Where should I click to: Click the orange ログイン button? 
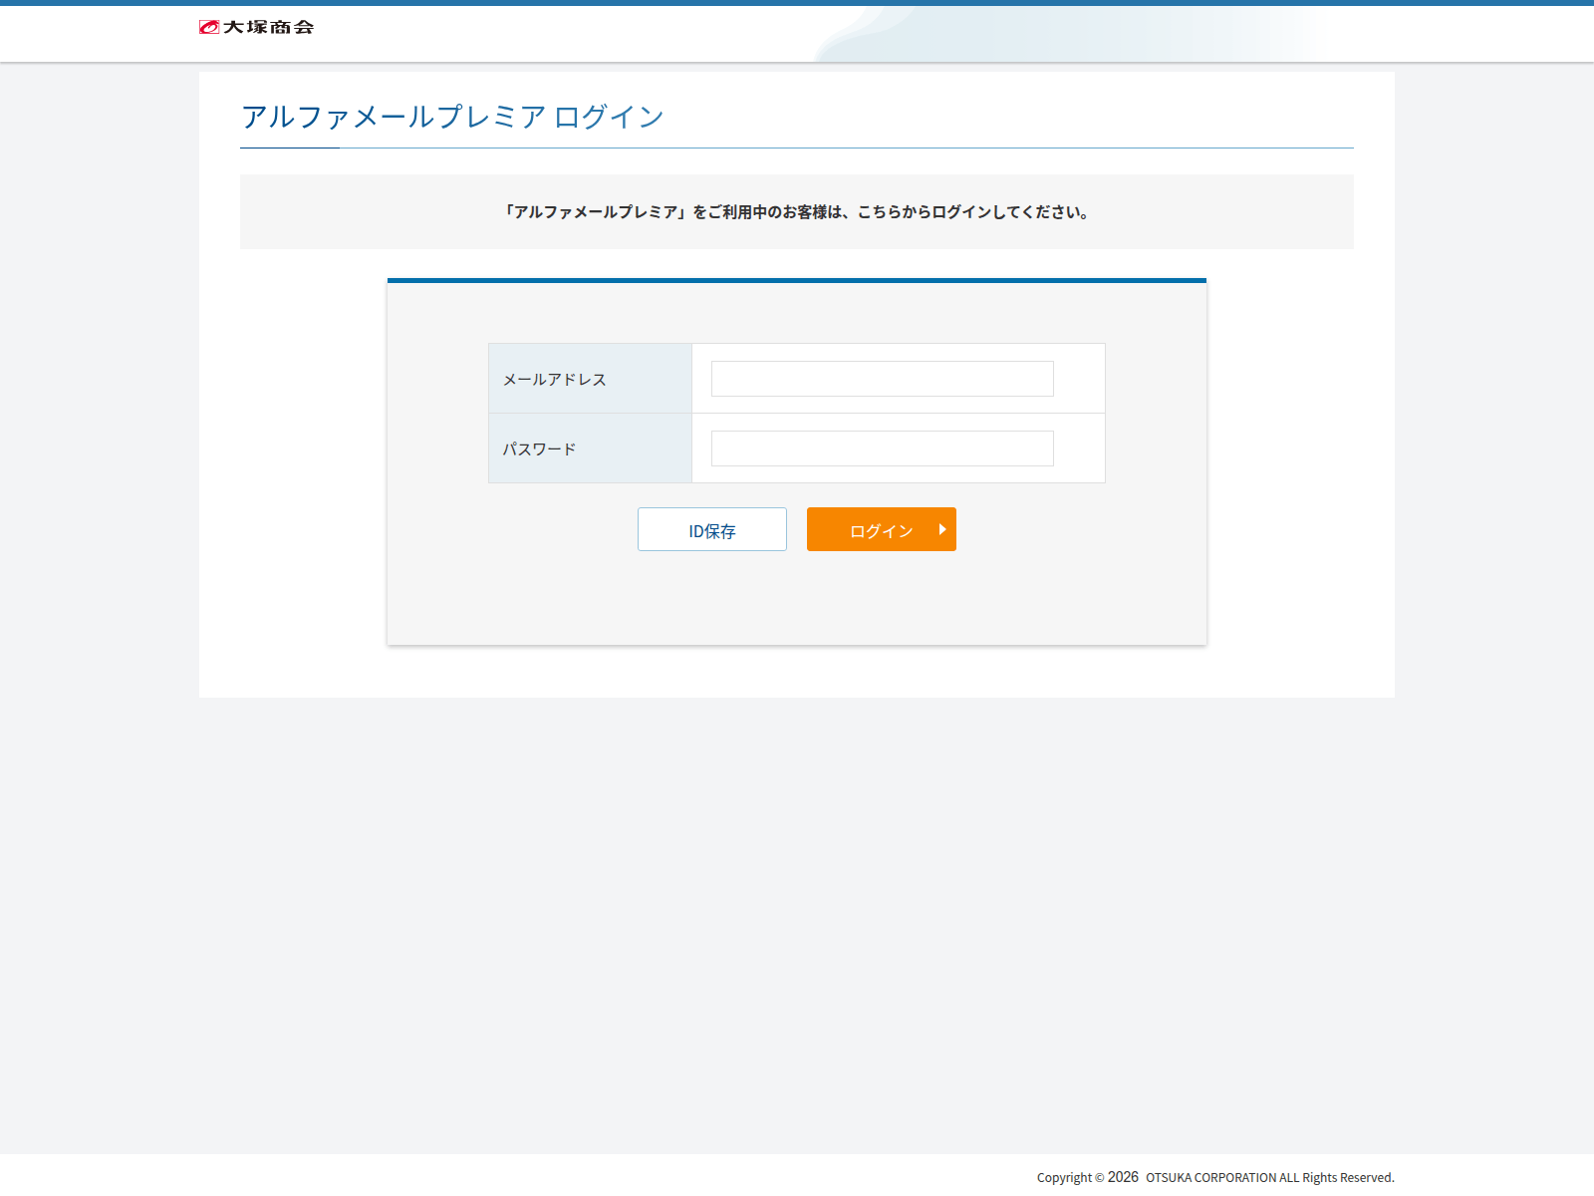882,529
